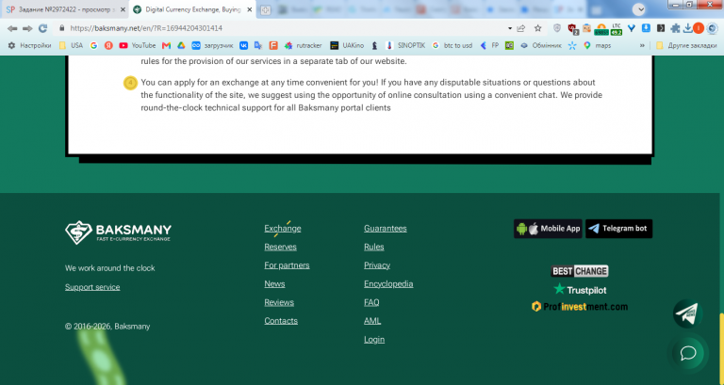Open the Contacts footer link

tap(281, 320)
